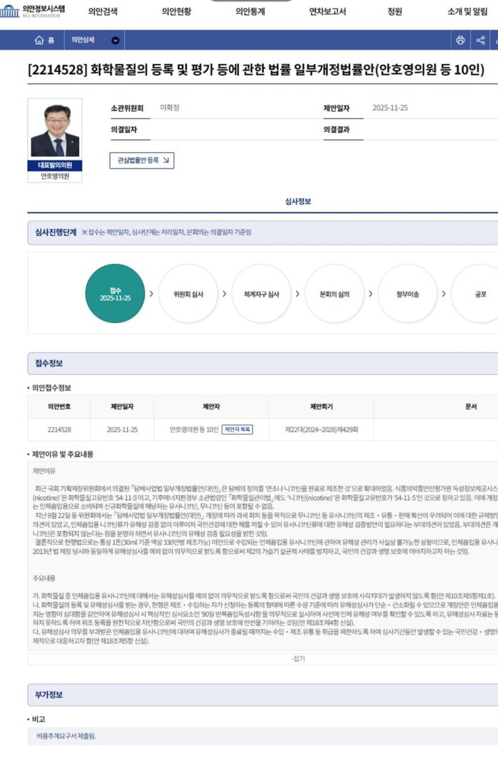Open the 의안검색 menu
Image resolution: width=498 pixels, height=757 pixels.
click(102, 11)
